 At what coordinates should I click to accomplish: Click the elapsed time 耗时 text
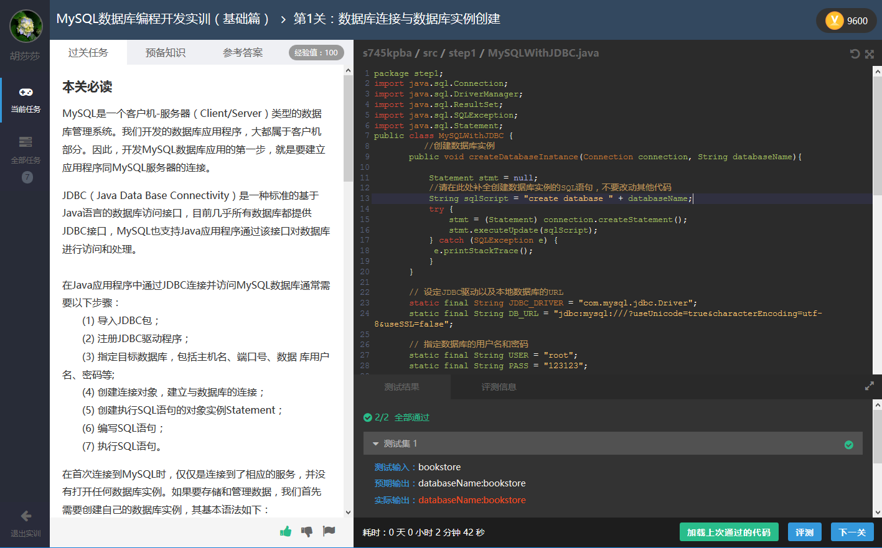pyautogui.click(x=424, y=532)
